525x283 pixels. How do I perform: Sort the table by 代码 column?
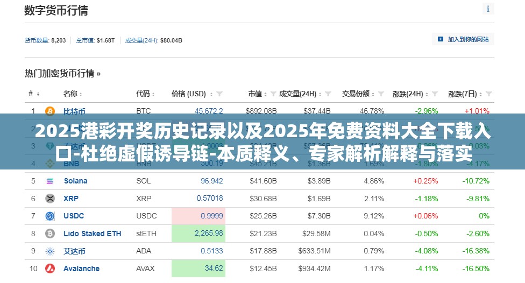(x=145, y=94)
